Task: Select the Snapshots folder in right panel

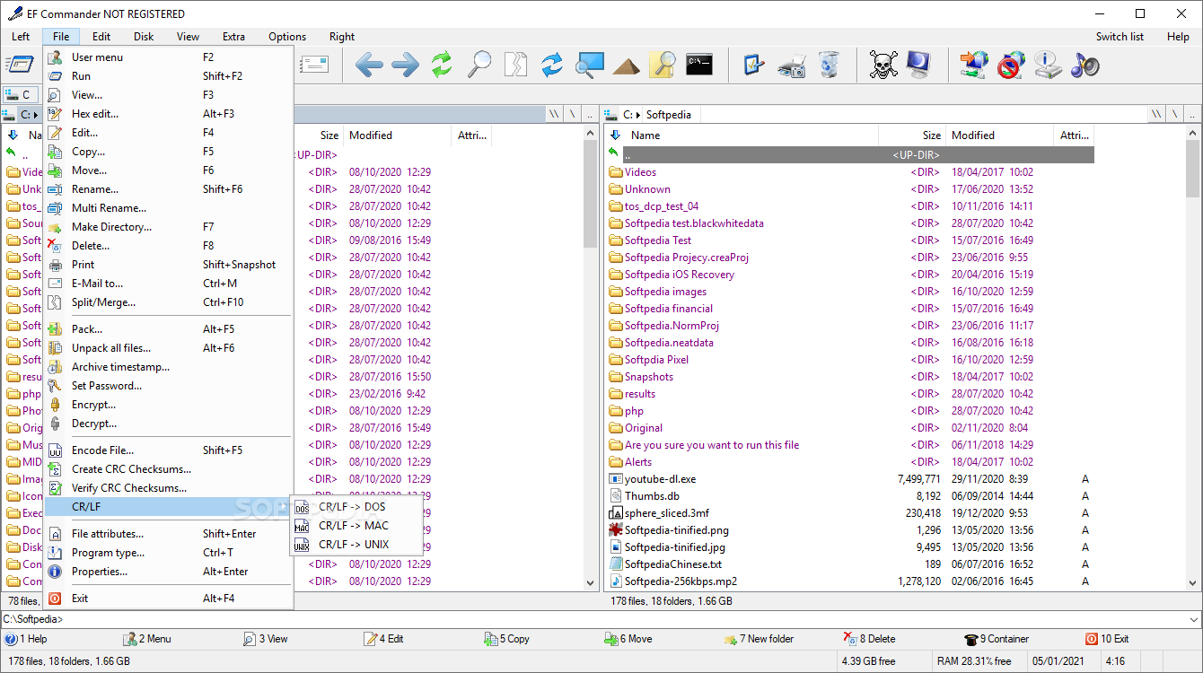Action: tap(850, 377)
